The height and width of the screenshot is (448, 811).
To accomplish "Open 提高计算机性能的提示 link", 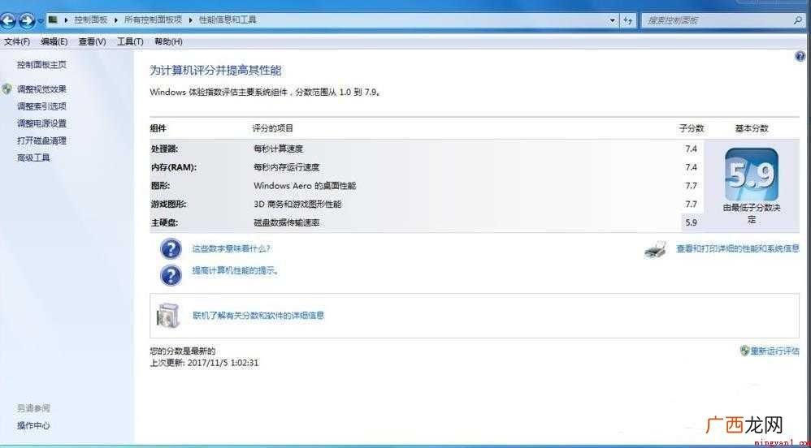I will point(236,270).
